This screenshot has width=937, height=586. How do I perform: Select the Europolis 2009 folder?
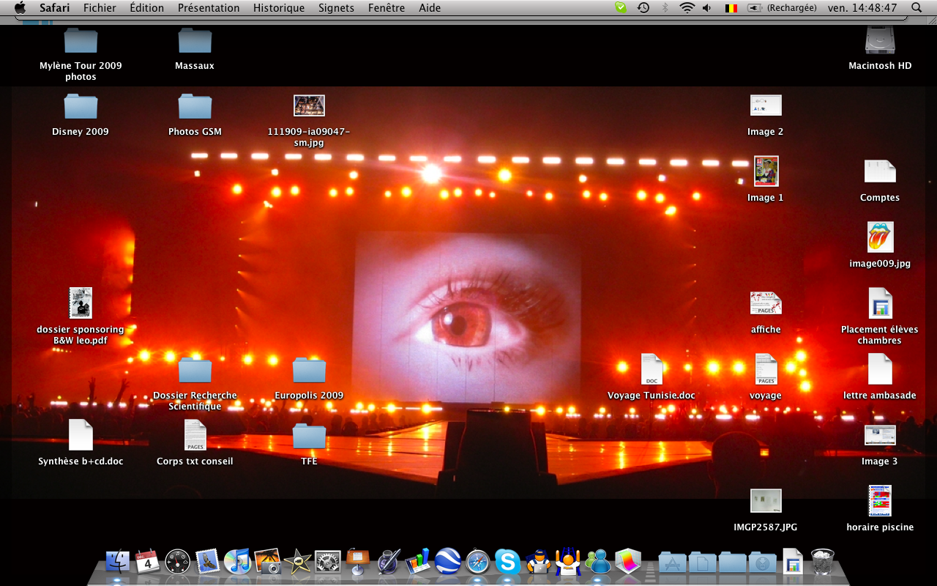coord(309,371)
